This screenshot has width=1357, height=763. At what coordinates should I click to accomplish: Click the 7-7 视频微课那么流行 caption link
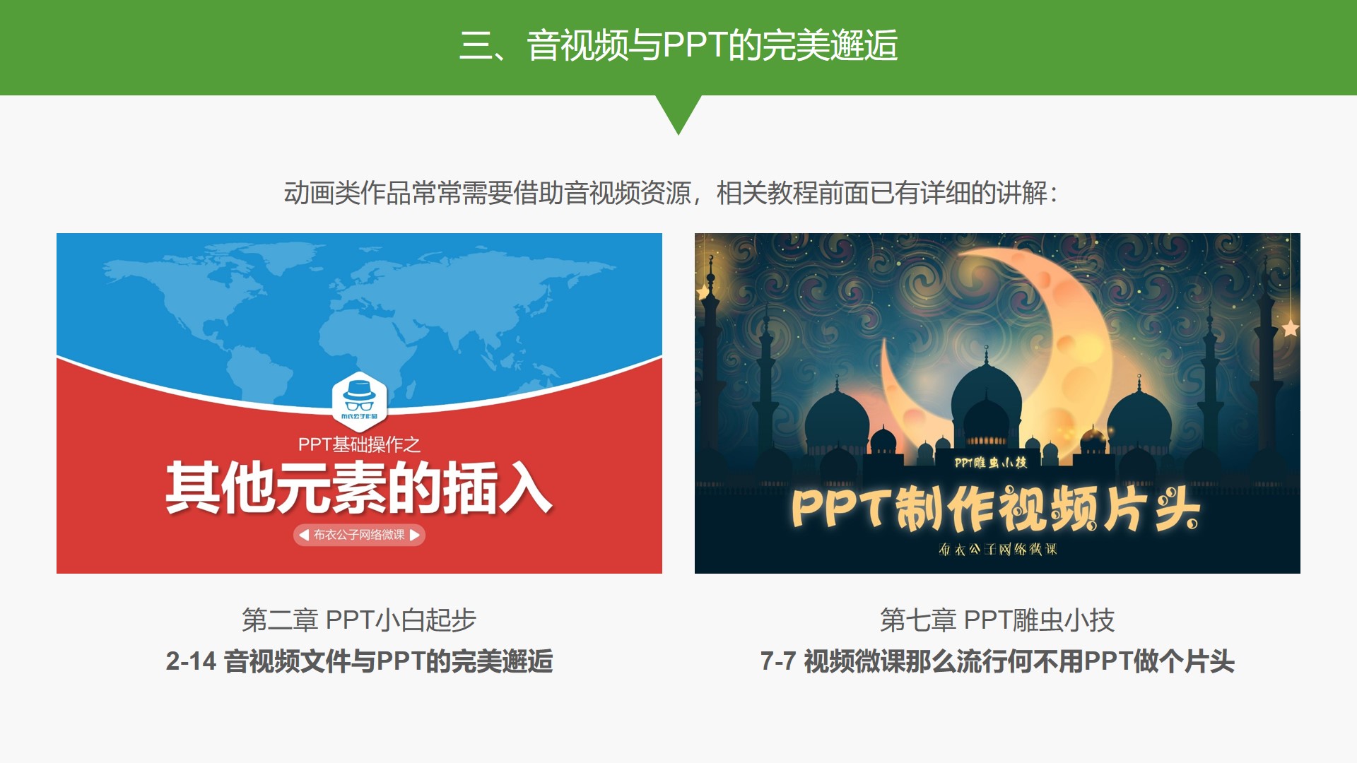[997, 661]
